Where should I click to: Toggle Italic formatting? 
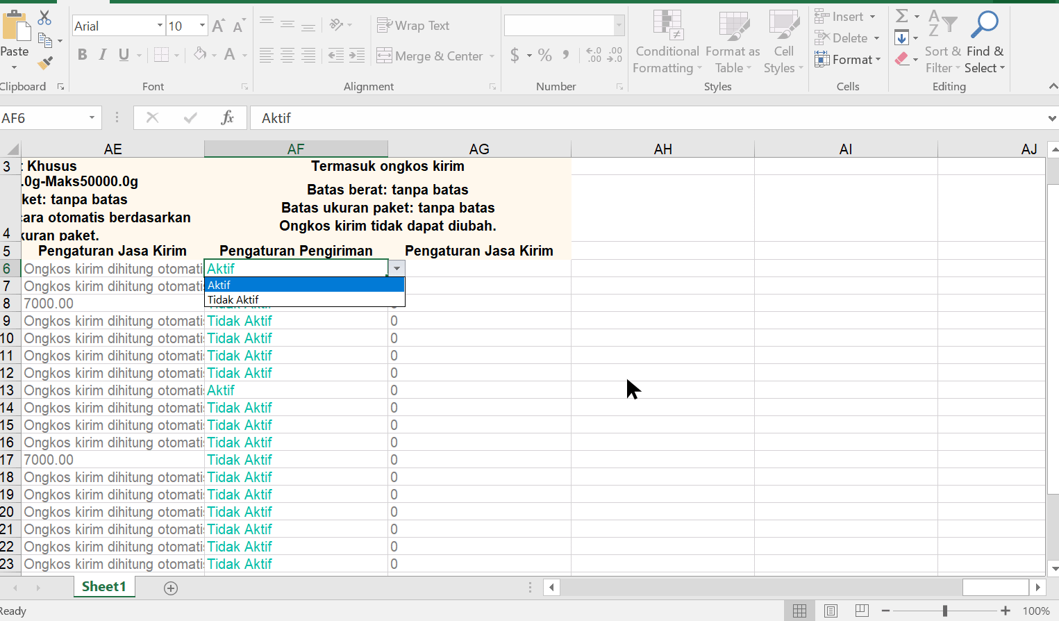[103, 55]
